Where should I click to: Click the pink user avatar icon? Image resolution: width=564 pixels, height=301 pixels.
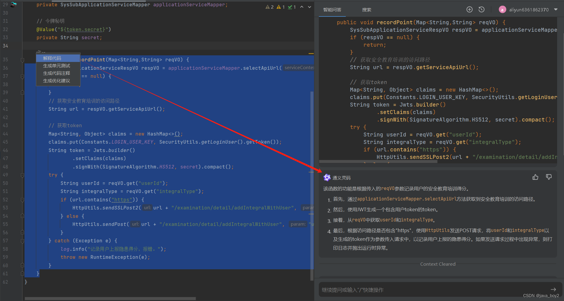(x=502, y=10)
